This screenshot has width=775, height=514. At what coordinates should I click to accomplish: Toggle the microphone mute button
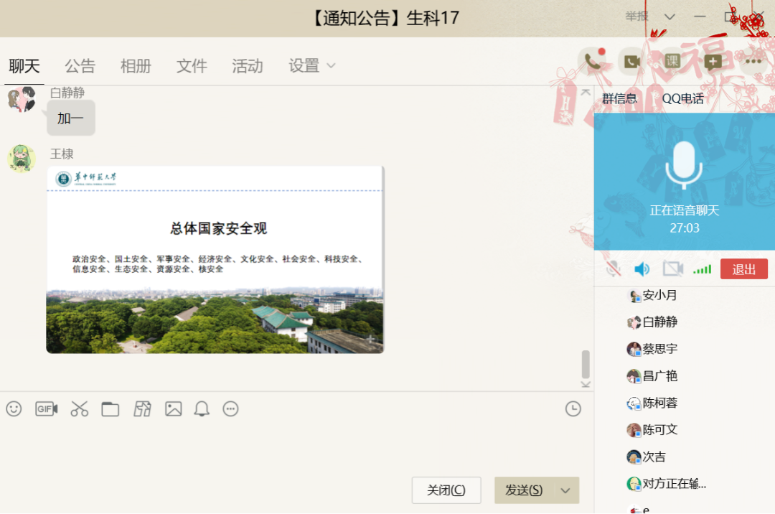click(x=613, y=269)
